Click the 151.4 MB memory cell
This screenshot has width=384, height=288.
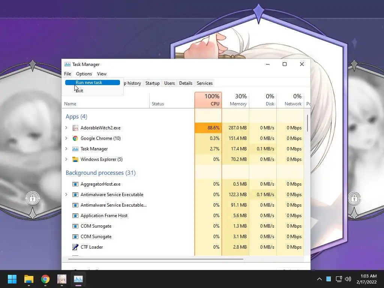(x=235, y=138)
